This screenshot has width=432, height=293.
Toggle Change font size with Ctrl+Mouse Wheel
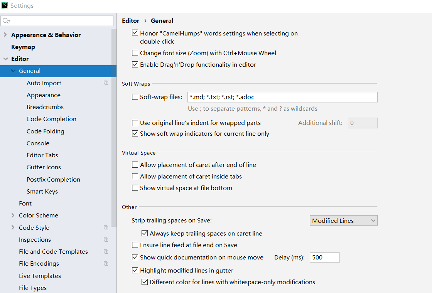point(135,53)
